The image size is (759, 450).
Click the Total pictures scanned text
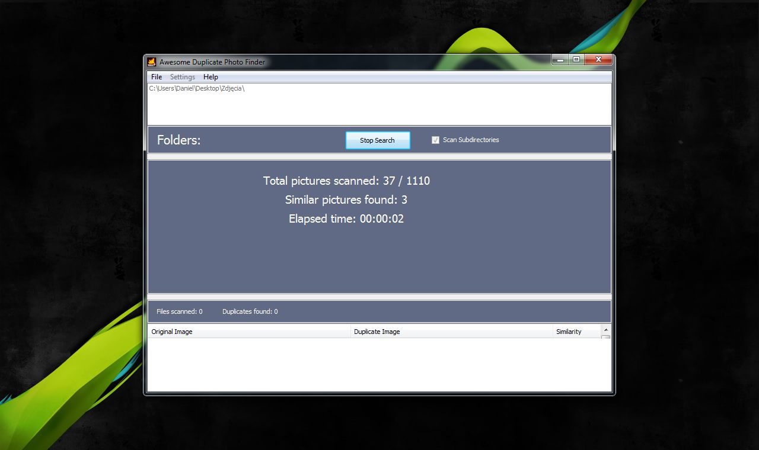tap(346, 181)
